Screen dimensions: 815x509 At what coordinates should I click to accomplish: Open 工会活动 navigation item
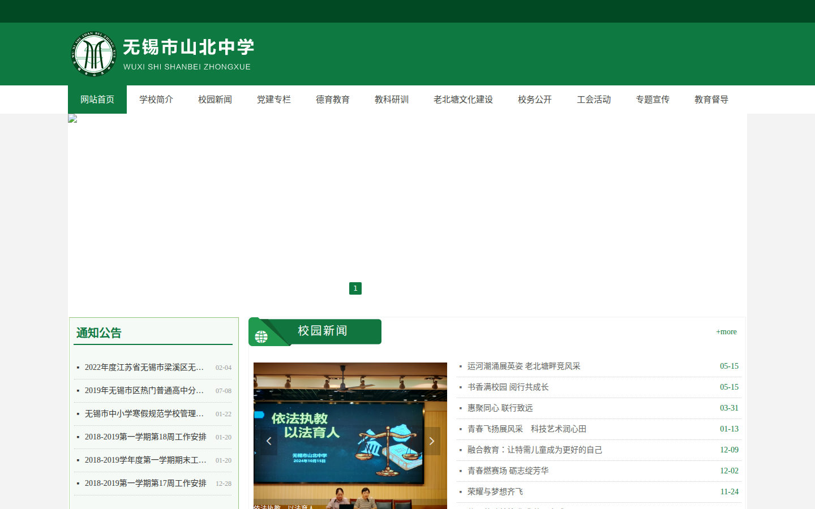pyautogui.click(x=594, y=100)
